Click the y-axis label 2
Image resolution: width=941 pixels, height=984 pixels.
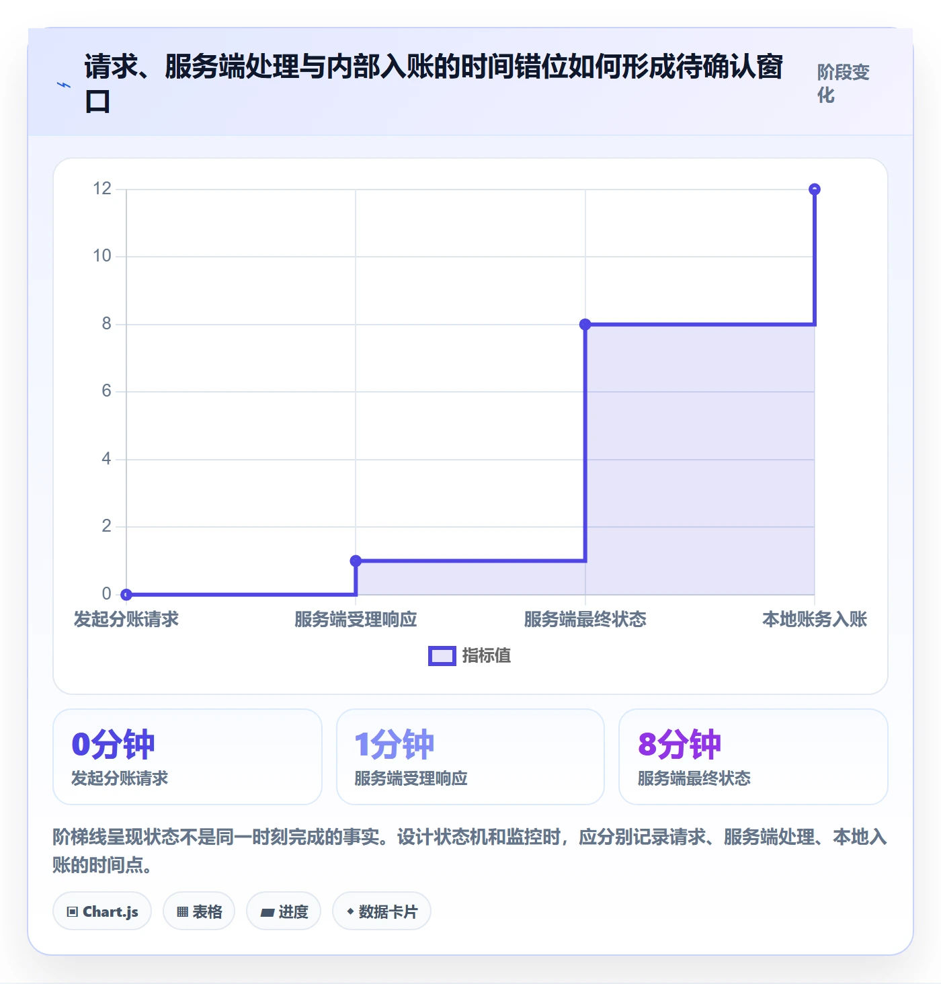click(x=106, y=526)
